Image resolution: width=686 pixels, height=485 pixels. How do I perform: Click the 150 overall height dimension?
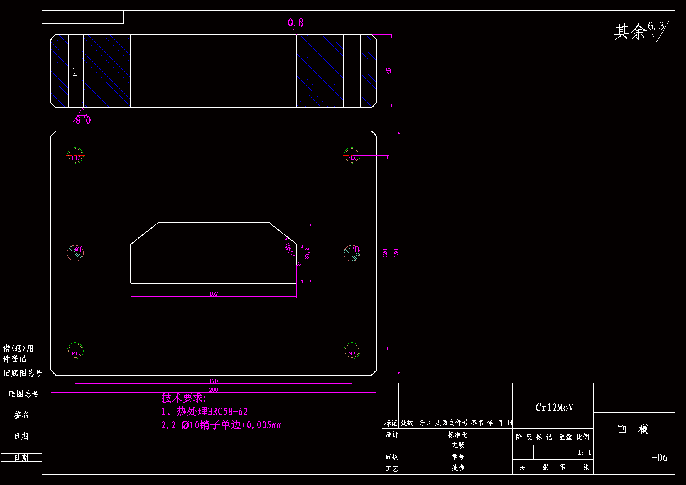(396, 253)
